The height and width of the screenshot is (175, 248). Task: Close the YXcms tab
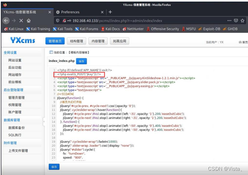[50, 12]
